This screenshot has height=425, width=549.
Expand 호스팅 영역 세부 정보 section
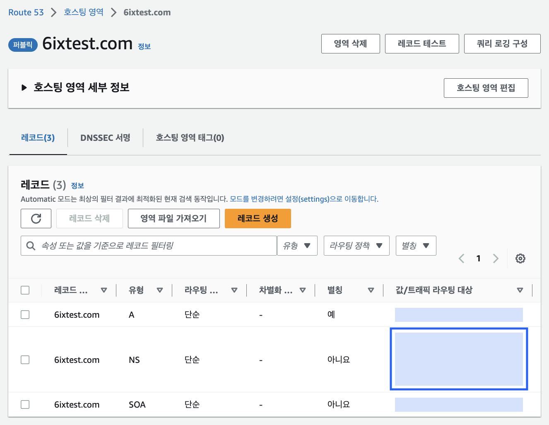[x=24, y=87]
